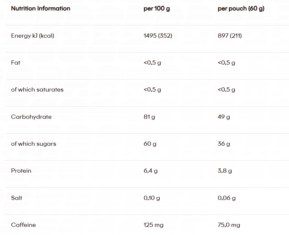Select the 'per pouch (60 g)' column header
Viewport: 289px width, 235px height.
[x=241, y=9]
